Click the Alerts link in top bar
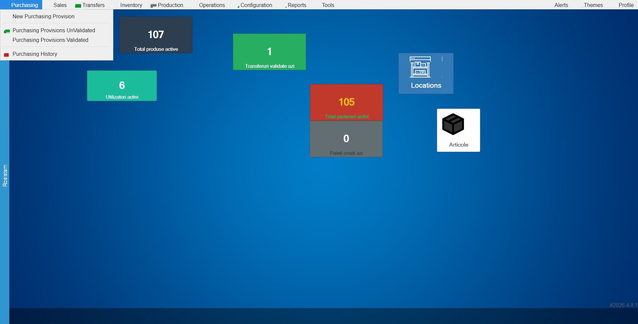Viewport: 638px width, 324px height. [x=561, y=5]
